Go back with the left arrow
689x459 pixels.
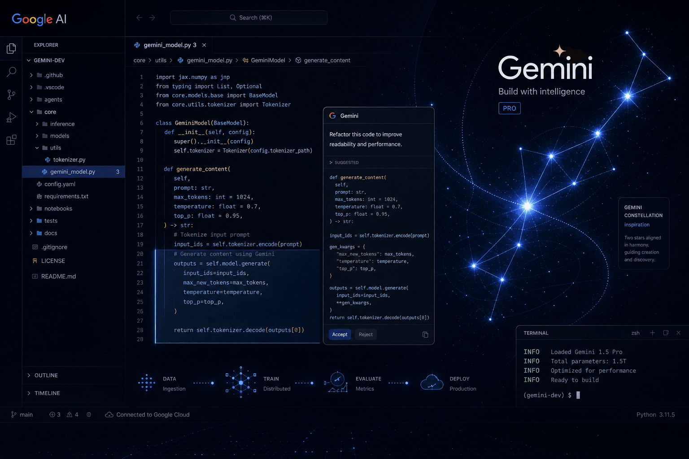click(x=139, y=17)
